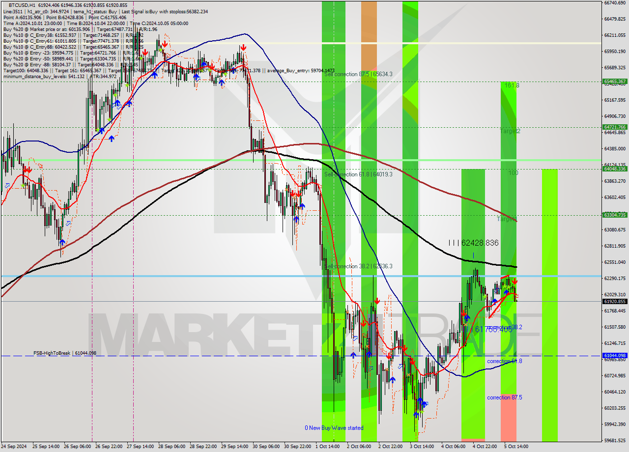Select the blue '61755.406' price label
629x452 pixels.
pyautogui.click(x=493, y=330)
